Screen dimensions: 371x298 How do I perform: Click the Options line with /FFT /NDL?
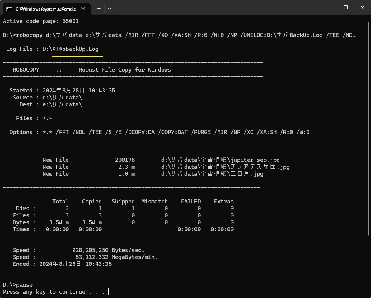159,132
